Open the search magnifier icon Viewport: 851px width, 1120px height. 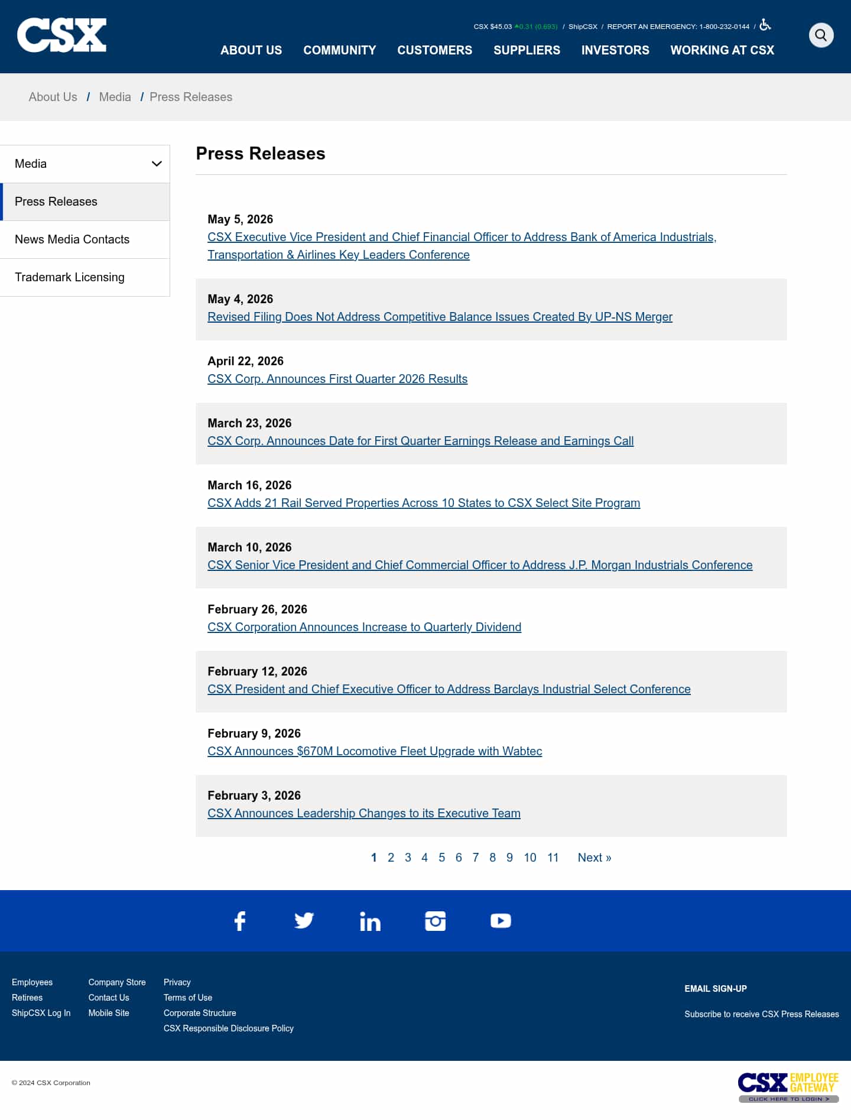(821, 35)
